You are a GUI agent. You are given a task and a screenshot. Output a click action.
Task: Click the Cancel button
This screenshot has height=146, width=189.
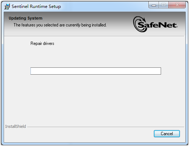point(167,134)
